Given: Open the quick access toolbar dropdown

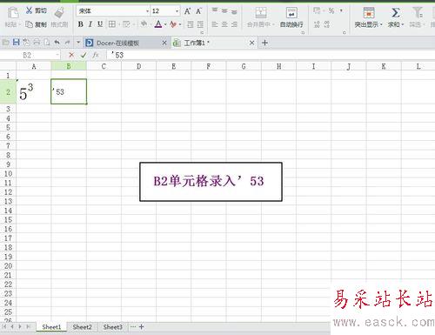Looking at the screenshot, I should coord(78,43).
